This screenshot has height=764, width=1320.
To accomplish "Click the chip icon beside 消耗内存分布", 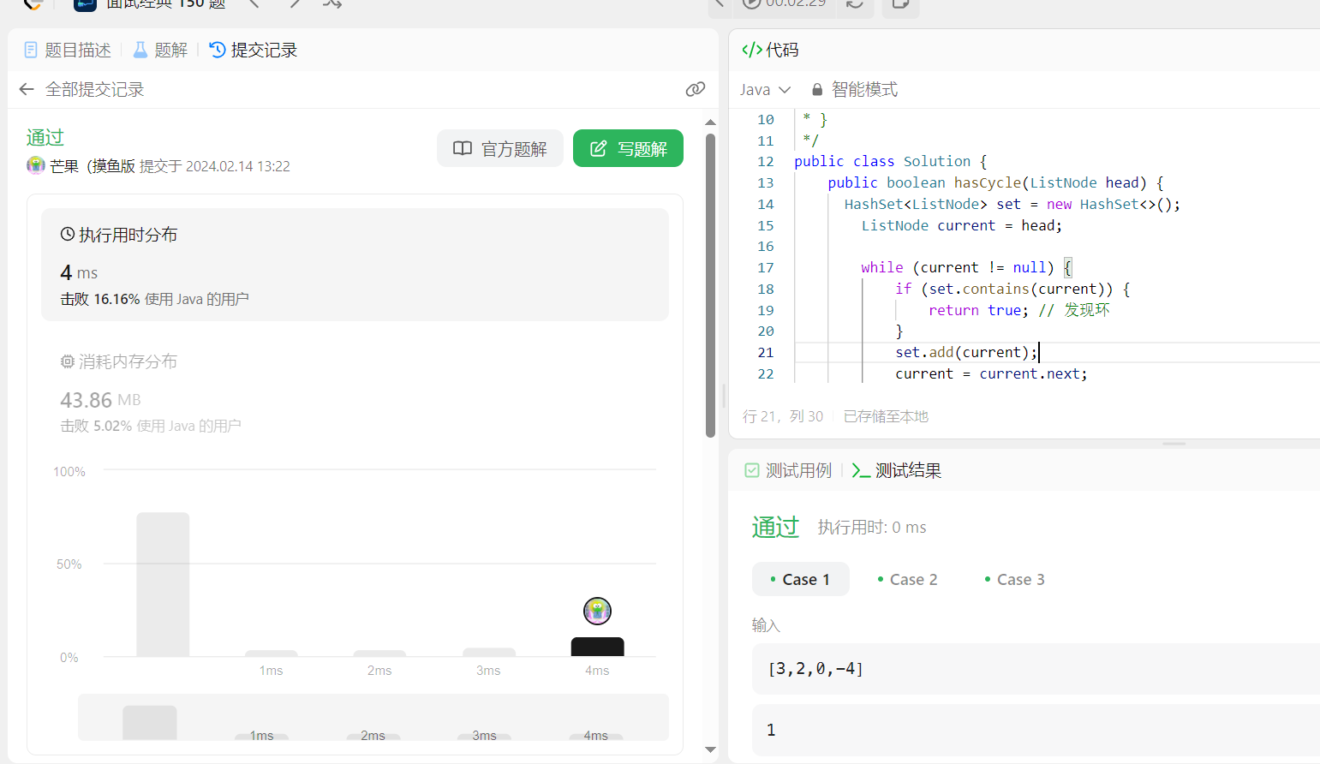I will (68, 361).
